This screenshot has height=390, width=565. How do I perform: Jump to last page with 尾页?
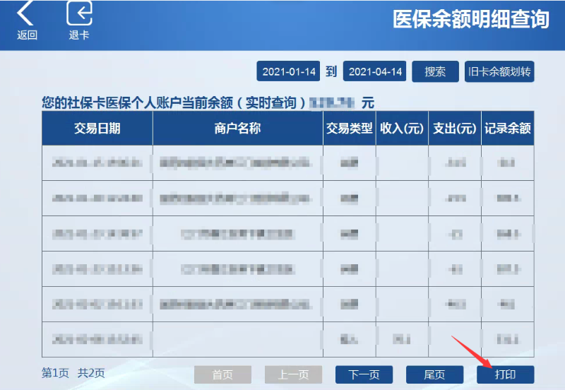pyautogui.click(x=434, y=374)
